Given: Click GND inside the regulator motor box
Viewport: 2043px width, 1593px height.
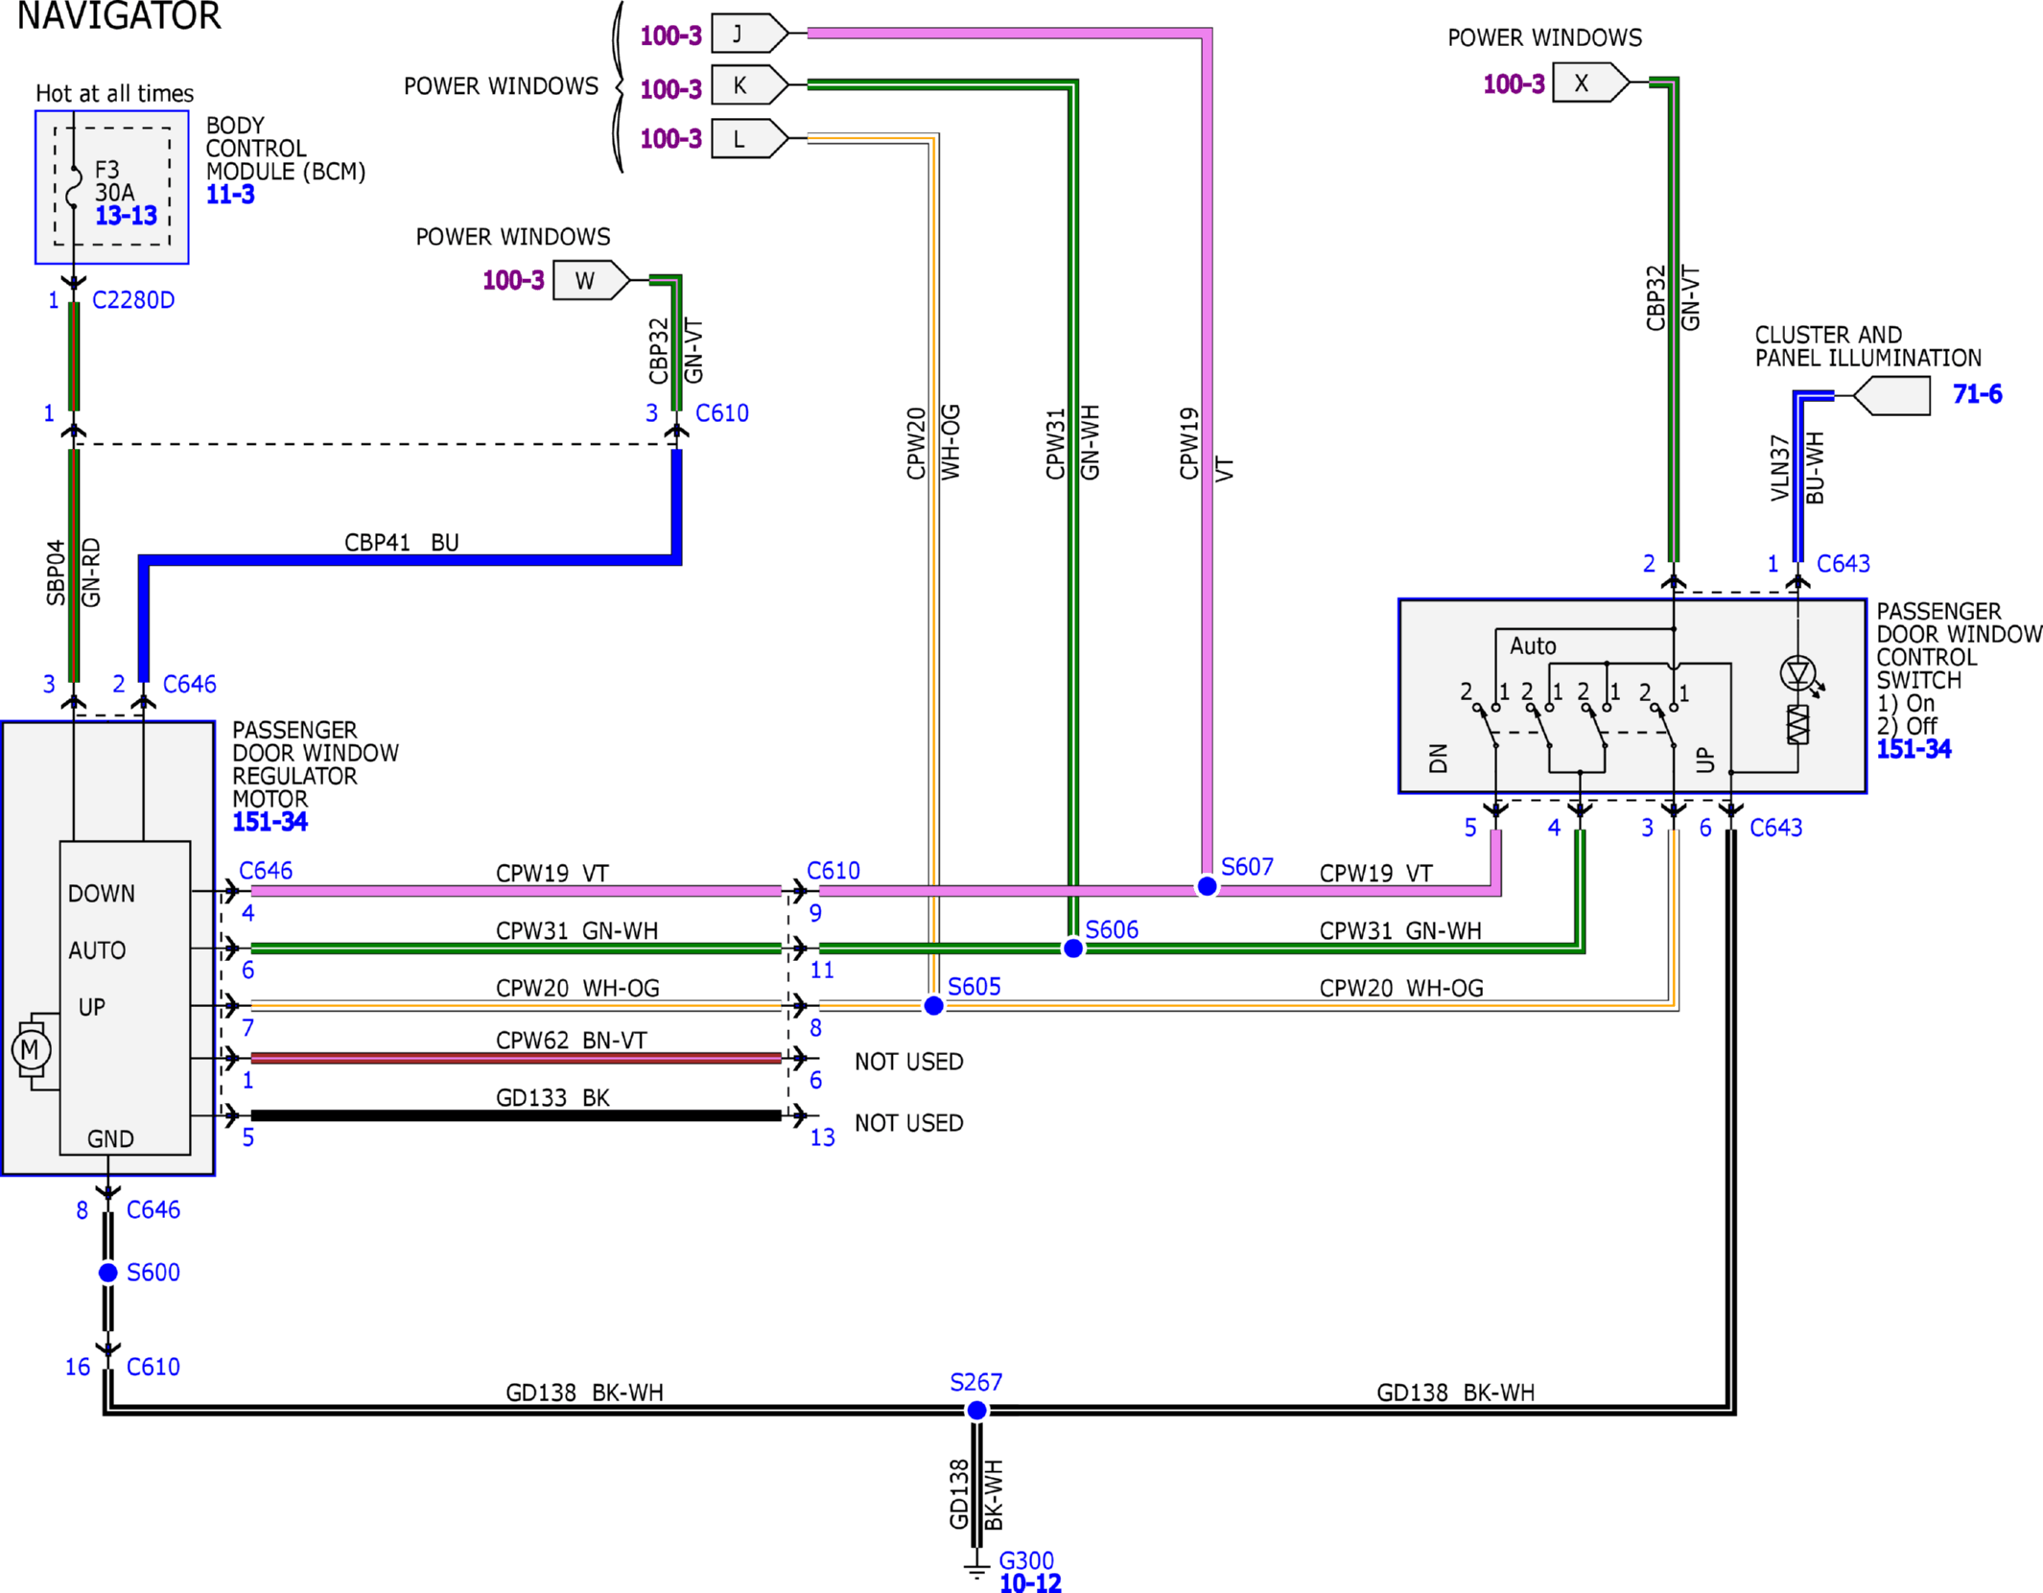Looking at the screenshot, I should coord(110,1139).
